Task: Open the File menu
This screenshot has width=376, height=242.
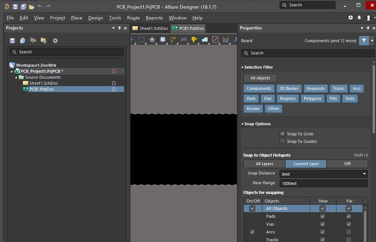Action: (10, 18)
